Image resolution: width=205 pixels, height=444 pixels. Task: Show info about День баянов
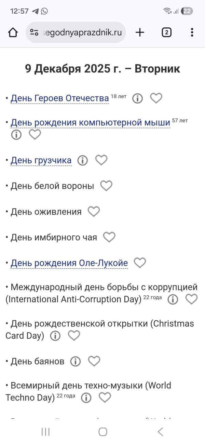click(x=75, y=361)
